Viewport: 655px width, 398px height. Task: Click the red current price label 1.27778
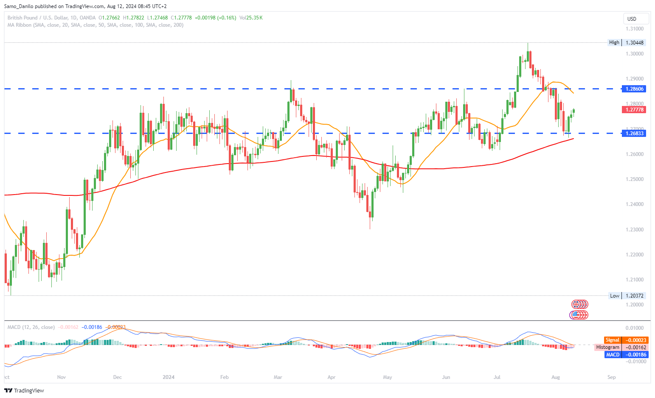(634, 109)
